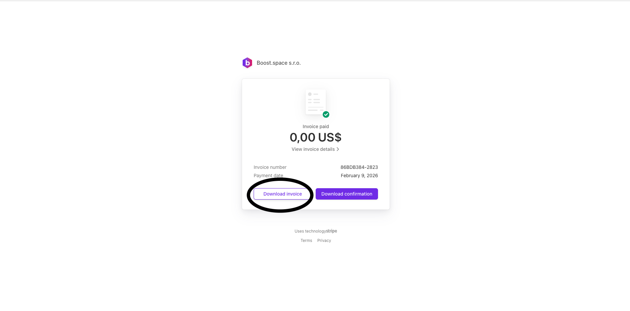Click the Invoice number label
This screenshot has width=630, height=311.
270,167
